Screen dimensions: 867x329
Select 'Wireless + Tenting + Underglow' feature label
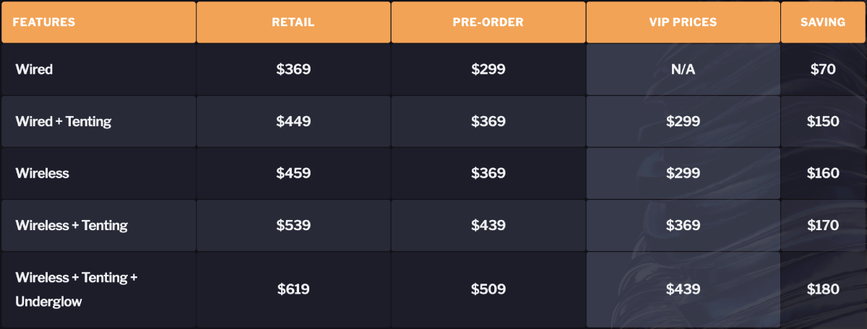pyautogui.click(x=76, y=289)
